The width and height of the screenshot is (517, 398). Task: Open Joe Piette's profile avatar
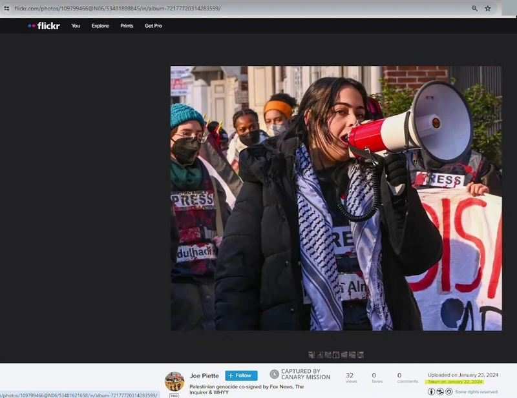point(174,381)
